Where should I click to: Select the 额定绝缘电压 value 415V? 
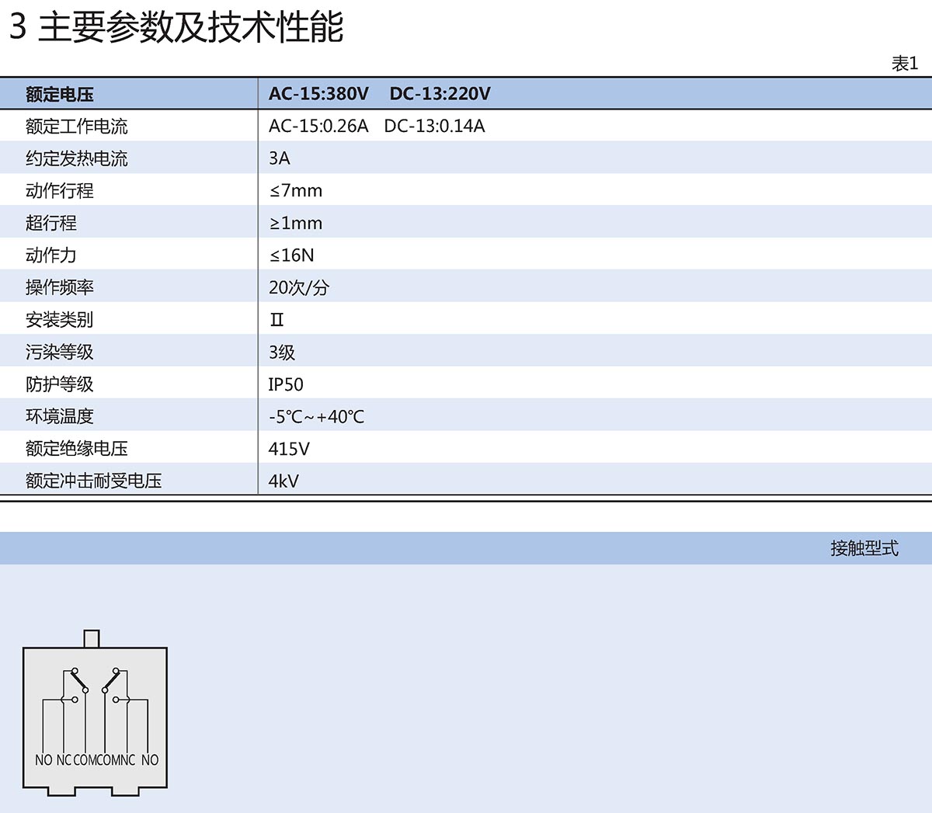click(288, 449)
